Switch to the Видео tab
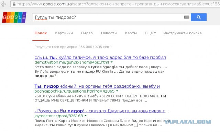This screenshot has height=132, width=220. 87,33
